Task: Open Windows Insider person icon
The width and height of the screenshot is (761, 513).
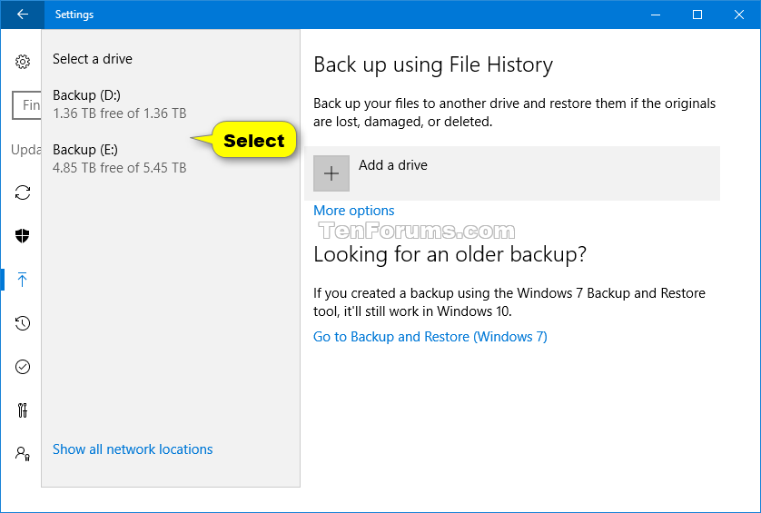Action: tap(23, 454)
